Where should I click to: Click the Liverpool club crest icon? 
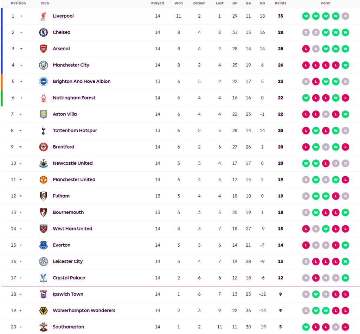pyautogui.click(x=43, y=16)
